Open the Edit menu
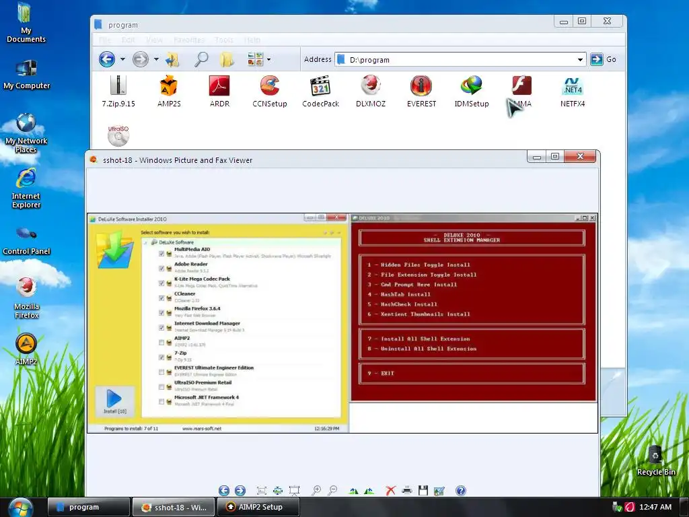Screen dimensions: 689x517 coord(129,40)
